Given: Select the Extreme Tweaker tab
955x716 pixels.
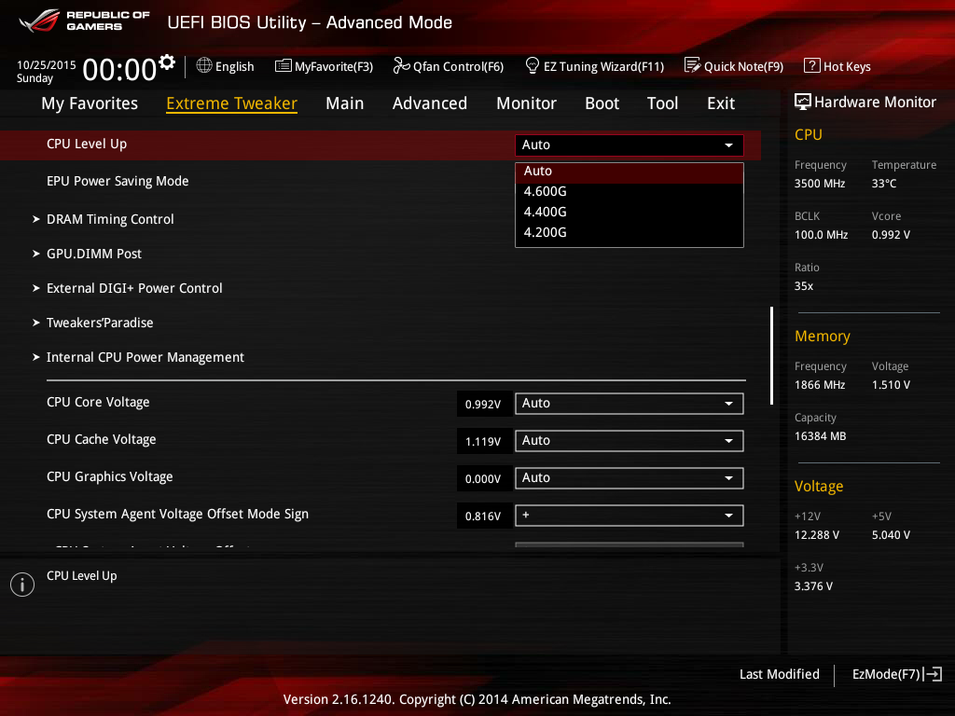Looking at the screenshot, I should (x=231, y=103).
